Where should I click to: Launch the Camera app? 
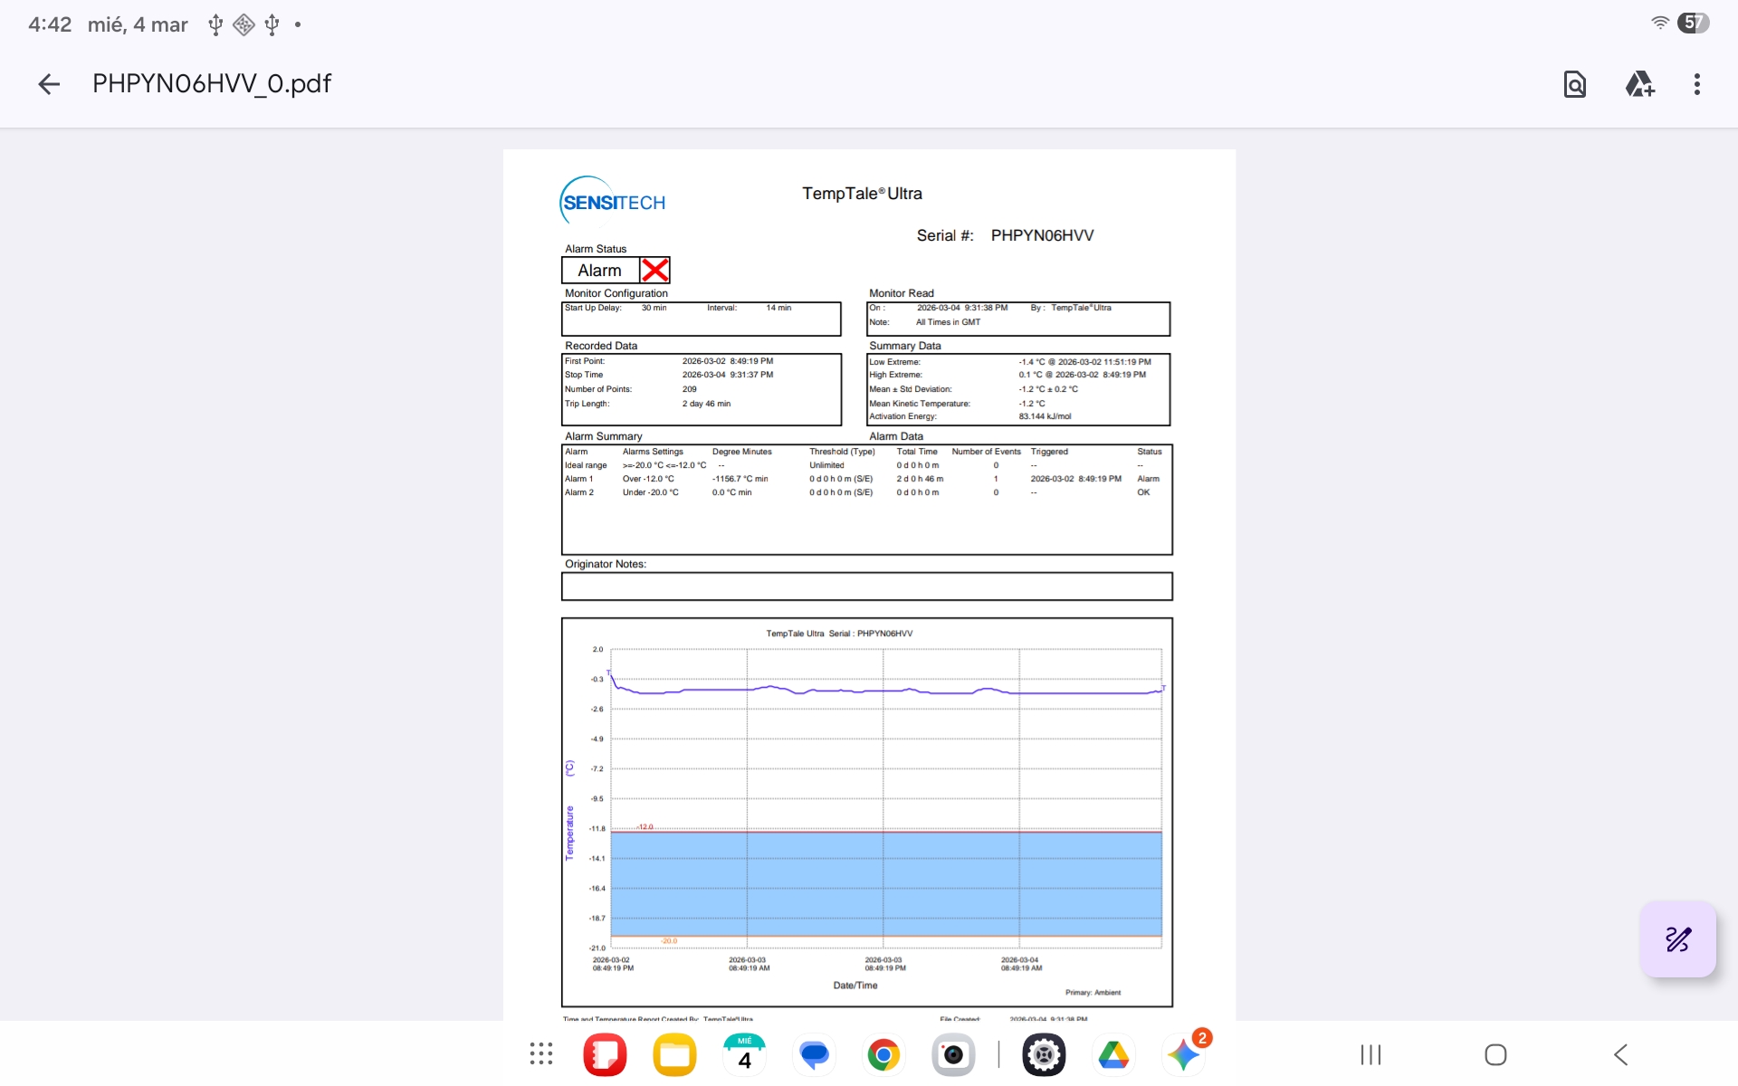click(x=953, y=1054)
